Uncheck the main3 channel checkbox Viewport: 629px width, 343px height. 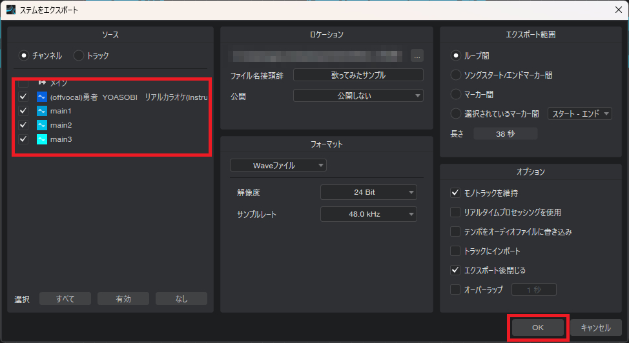tap(23, 139)
